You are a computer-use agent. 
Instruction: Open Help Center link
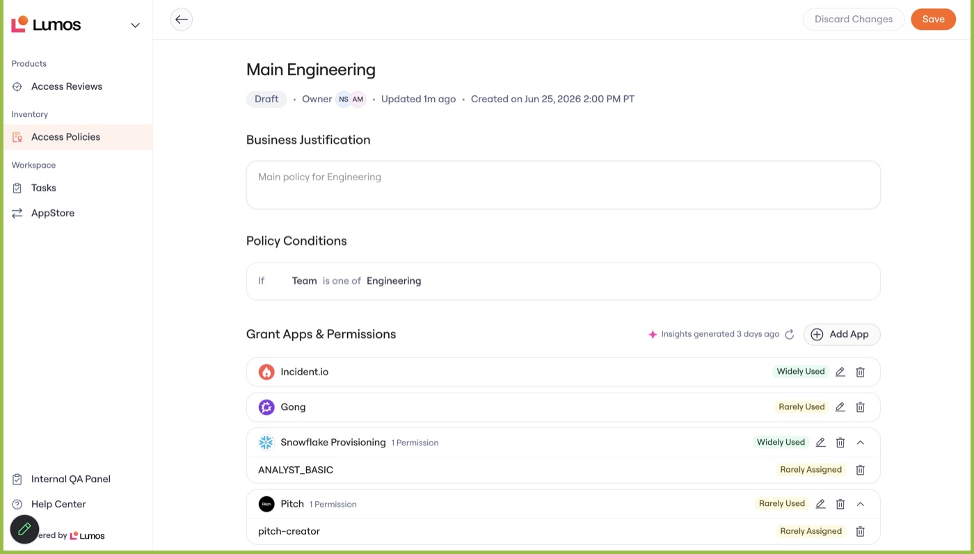(x=58, y=504)
